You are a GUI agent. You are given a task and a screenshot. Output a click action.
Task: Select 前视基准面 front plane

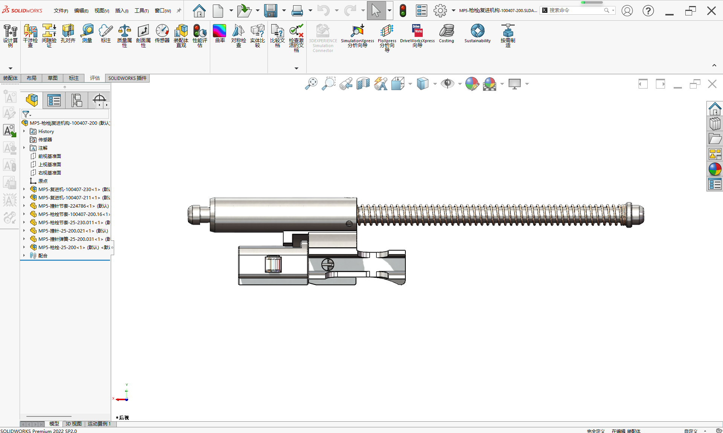coord(50,156)
